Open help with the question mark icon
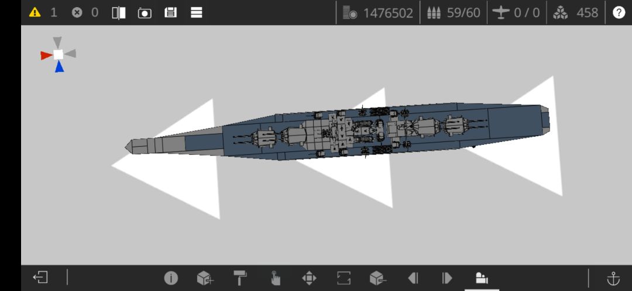The image size is (632, 291). coord(619,12)
